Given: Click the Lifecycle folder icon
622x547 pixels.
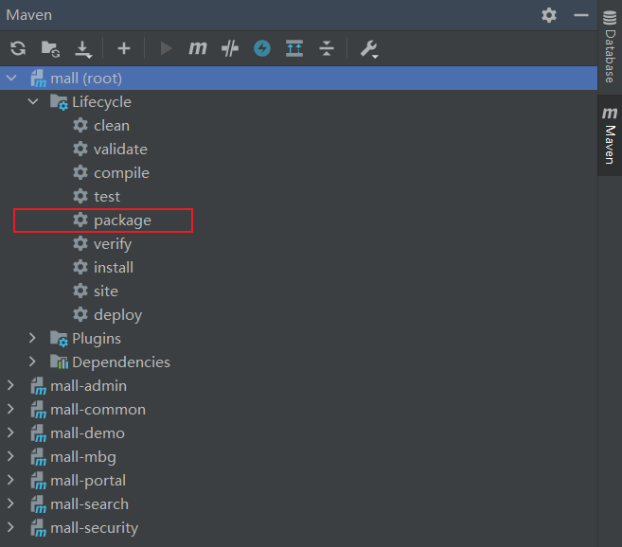Looking at the screenshot, I should (59, 102).
